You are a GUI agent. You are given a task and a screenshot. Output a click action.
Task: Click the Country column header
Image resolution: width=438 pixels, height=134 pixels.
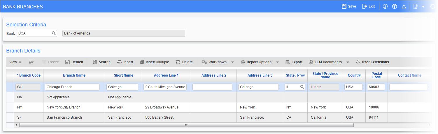(354, 75)
